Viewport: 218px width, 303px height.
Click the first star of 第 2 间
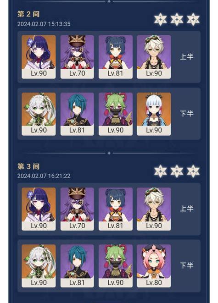[x=160, y=19]
